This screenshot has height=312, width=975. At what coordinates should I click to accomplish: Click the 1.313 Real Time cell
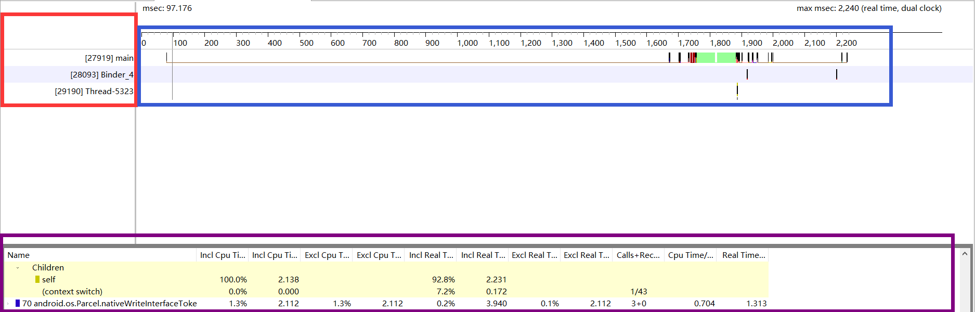pos(757,304)
